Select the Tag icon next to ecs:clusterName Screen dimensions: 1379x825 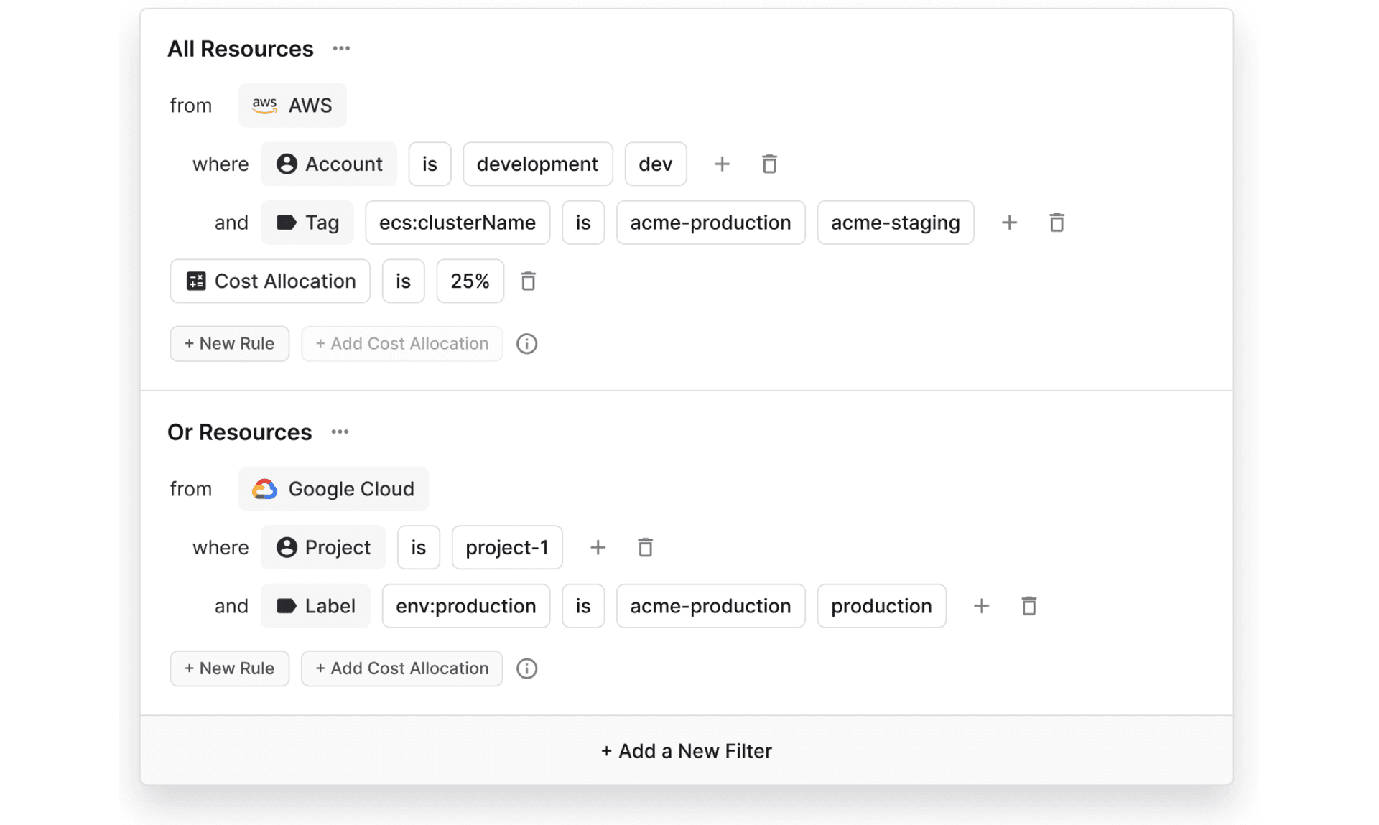tap(287, 223)
